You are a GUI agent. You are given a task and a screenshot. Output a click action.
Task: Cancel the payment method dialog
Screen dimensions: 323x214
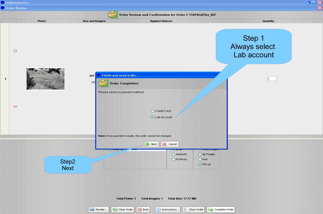click(170, 144)
